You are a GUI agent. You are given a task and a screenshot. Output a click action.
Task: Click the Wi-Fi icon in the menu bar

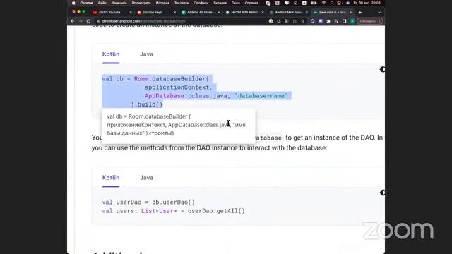323,3
